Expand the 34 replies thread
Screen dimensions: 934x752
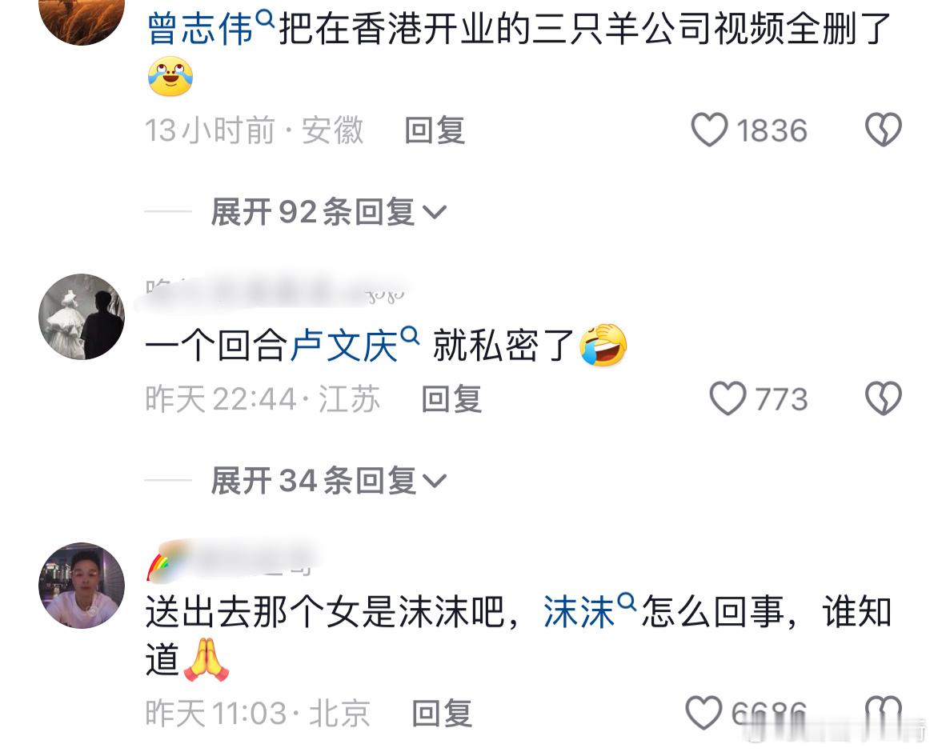pos(328,481)
